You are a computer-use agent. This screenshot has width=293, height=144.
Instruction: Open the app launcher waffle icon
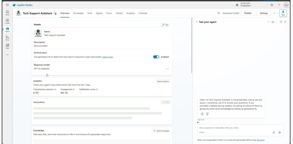coord(7,5)
